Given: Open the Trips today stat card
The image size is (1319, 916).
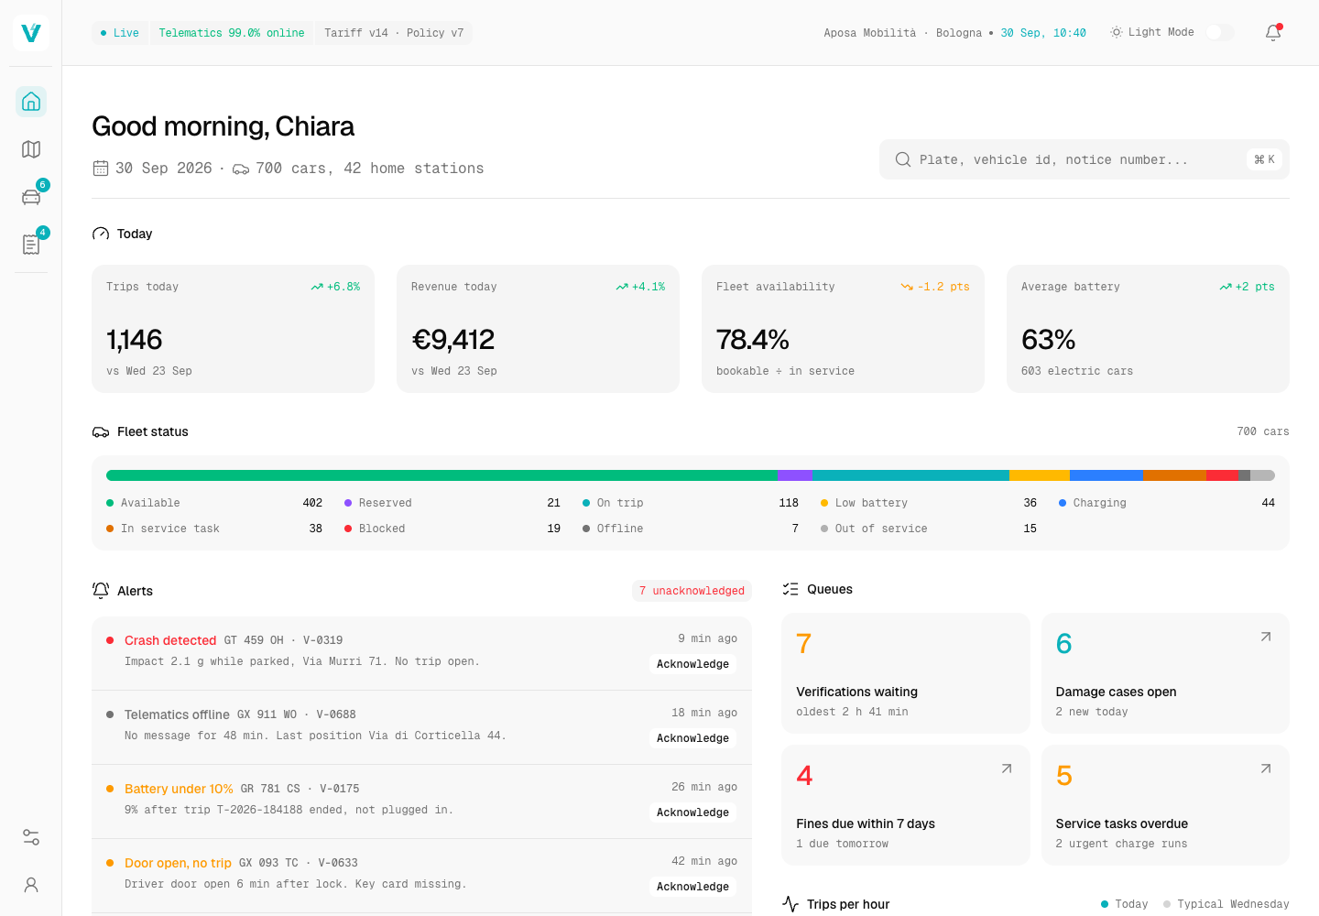Looking at the screenshot, I should point(233,329).
